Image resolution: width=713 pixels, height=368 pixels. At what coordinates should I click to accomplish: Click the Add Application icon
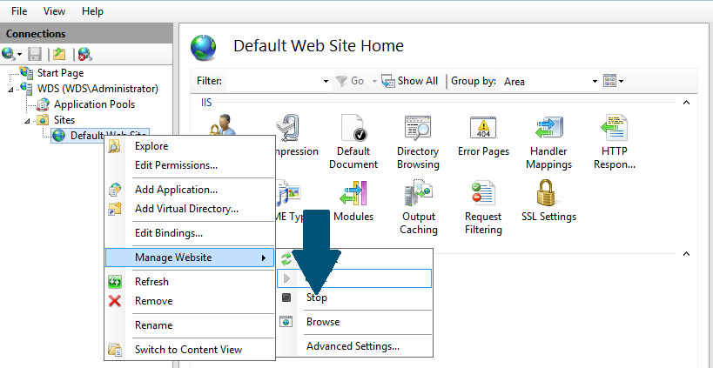pos(115,190)
